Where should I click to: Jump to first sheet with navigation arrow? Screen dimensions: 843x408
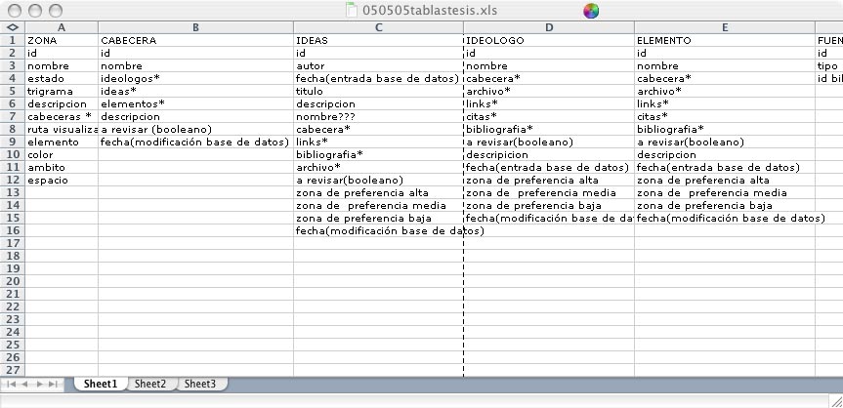click(x=14, y=385)
